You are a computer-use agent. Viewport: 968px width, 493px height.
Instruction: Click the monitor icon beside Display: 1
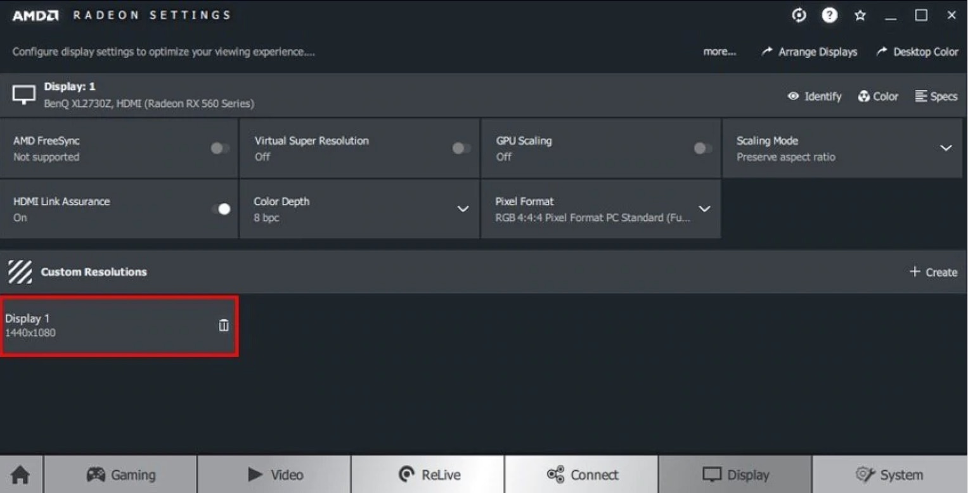[x=24, y=95]
